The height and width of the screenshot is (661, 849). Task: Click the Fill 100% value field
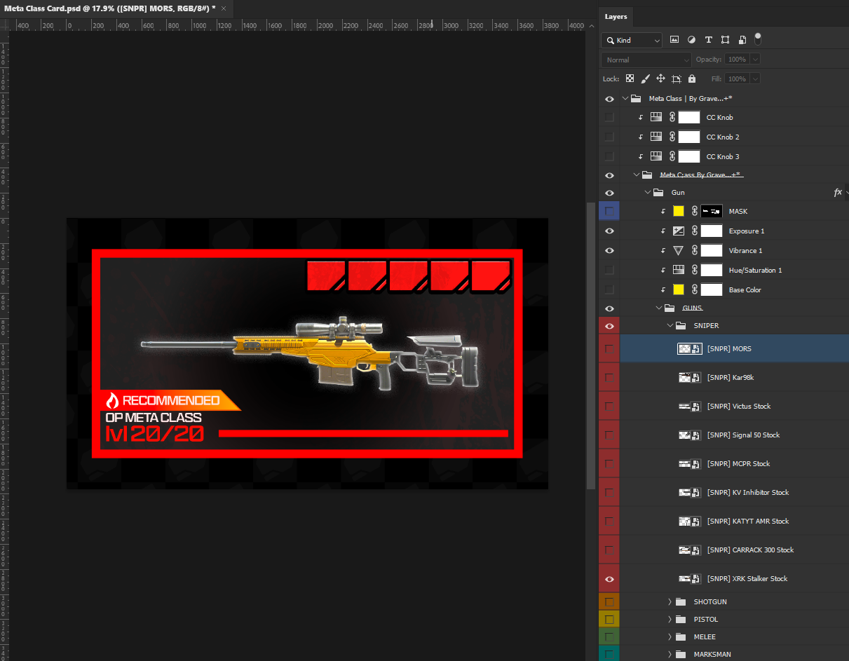(x=737, y=79)
